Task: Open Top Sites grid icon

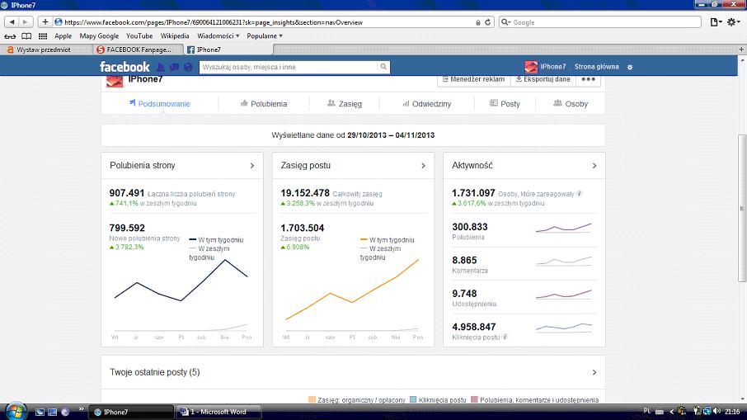Action: click(x=43, y=36)
